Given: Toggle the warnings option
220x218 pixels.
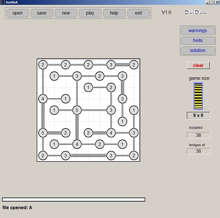Looking at the screenshot, I should (x=198, y=31).
